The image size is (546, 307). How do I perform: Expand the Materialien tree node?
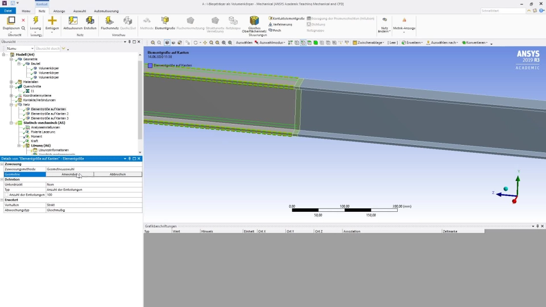tap(11, 82)
